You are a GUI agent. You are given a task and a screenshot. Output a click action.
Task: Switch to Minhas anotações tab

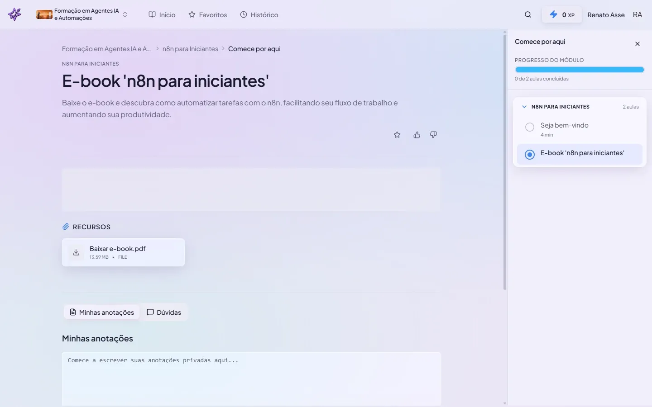coord(102,312)
